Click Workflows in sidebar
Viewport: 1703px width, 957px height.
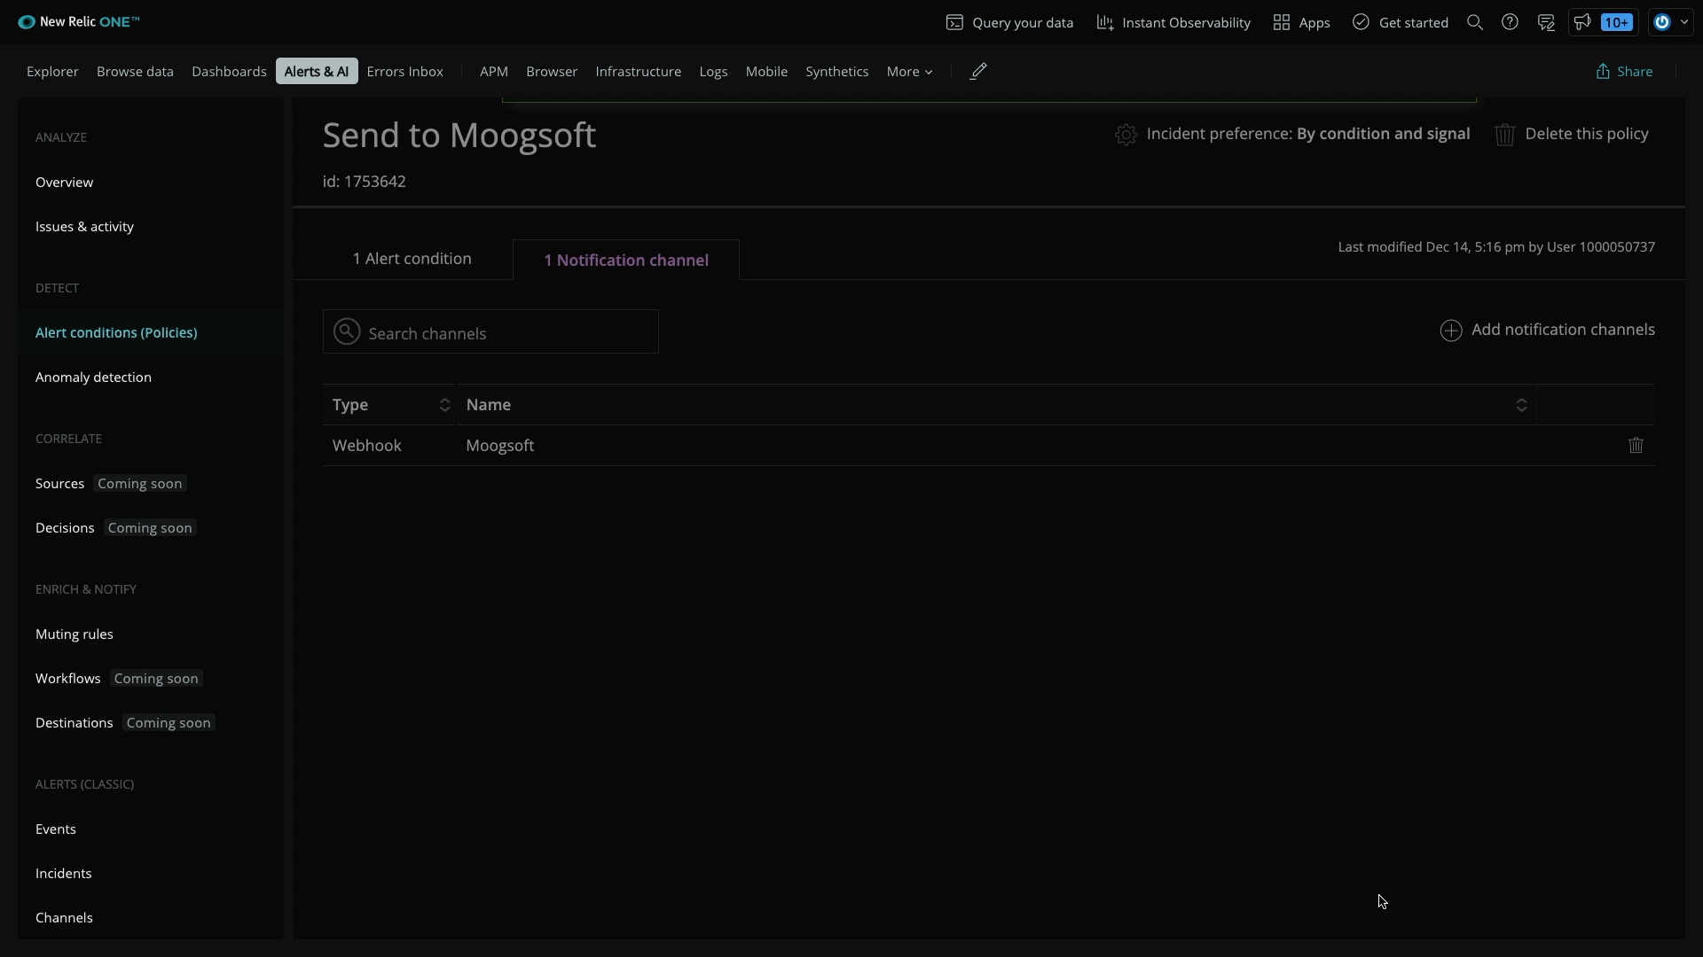click(68, 679)
